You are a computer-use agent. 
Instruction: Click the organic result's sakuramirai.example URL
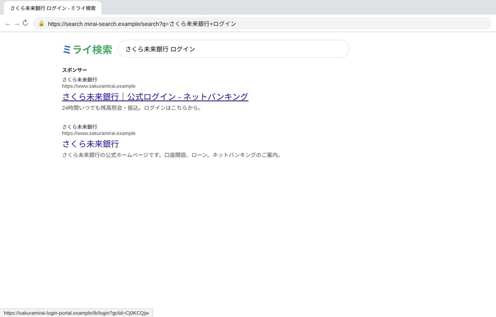coord(99,133)
